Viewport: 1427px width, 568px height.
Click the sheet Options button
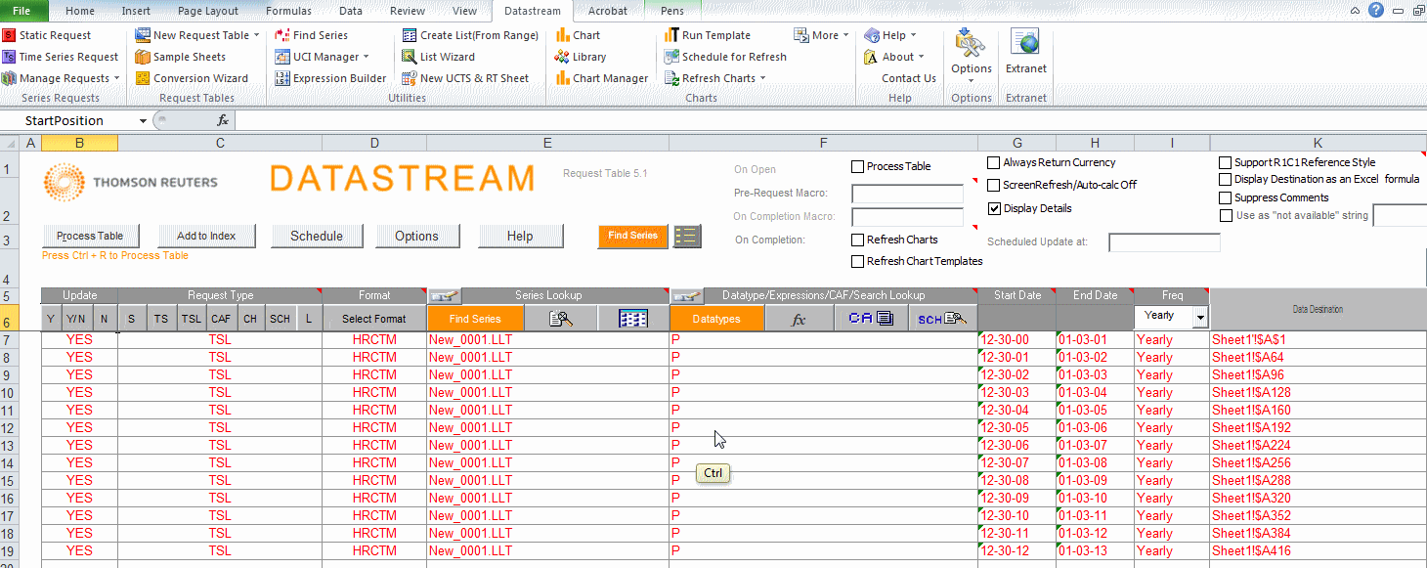click(416, 236)
